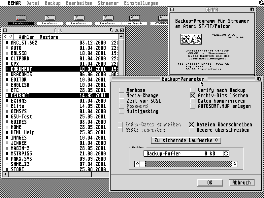264x198 pixels.
Task: Open the Backup-Puffer selection field
Action: click(x=183, y=154)
